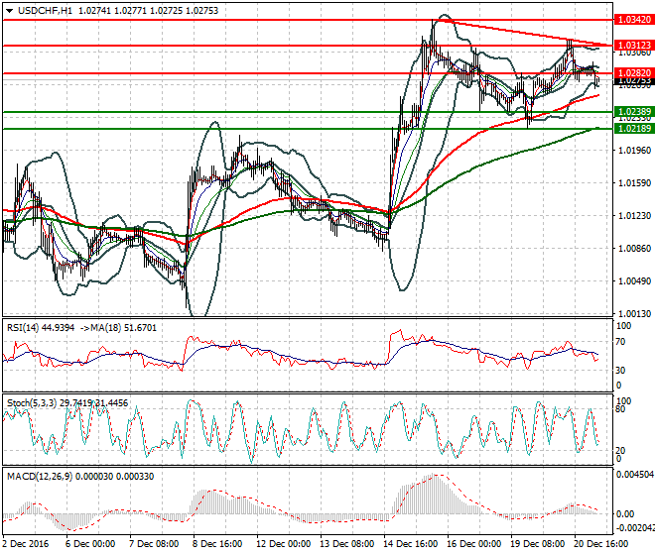Select the 1.02389 green support label

(x=634, y=111)
